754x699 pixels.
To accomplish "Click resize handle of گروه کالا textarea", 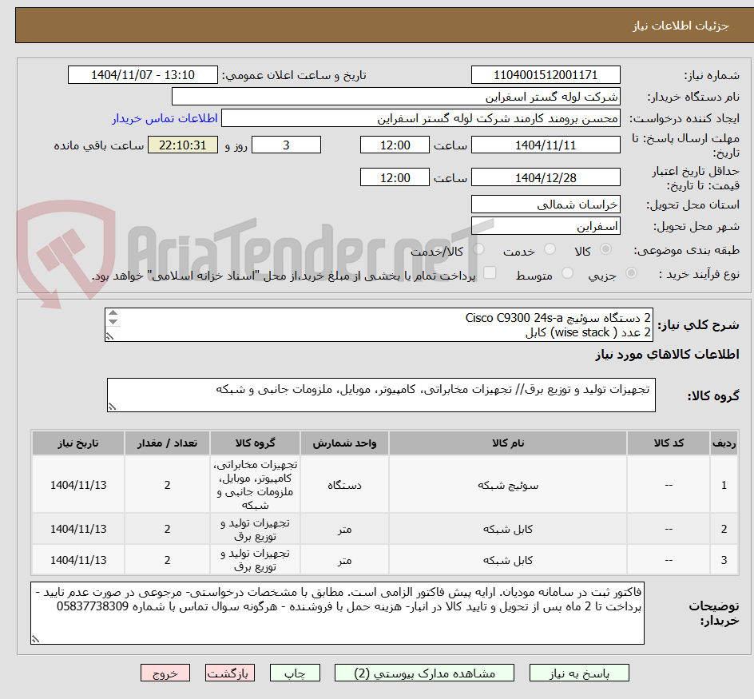I will (112, 407).
